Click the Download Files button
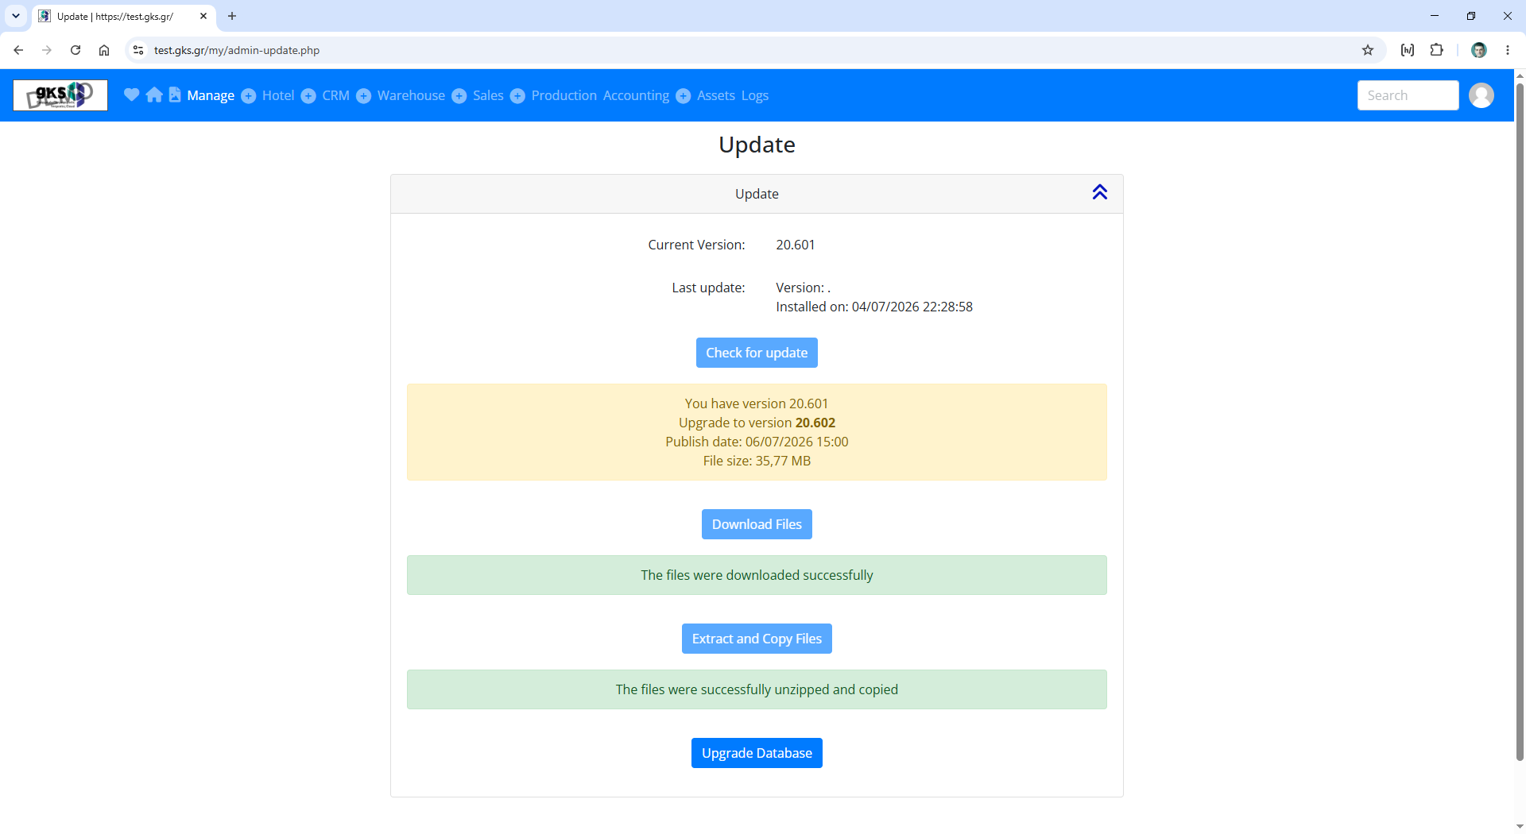 [757, 524]
